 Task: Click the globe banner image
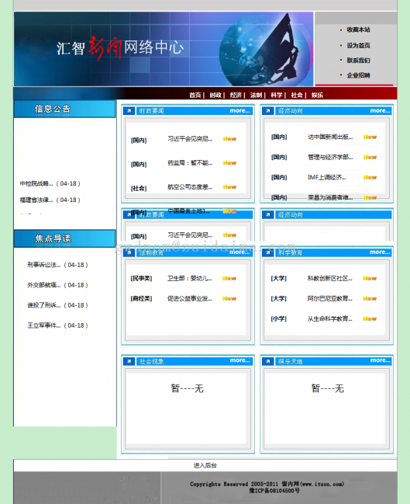164,49
